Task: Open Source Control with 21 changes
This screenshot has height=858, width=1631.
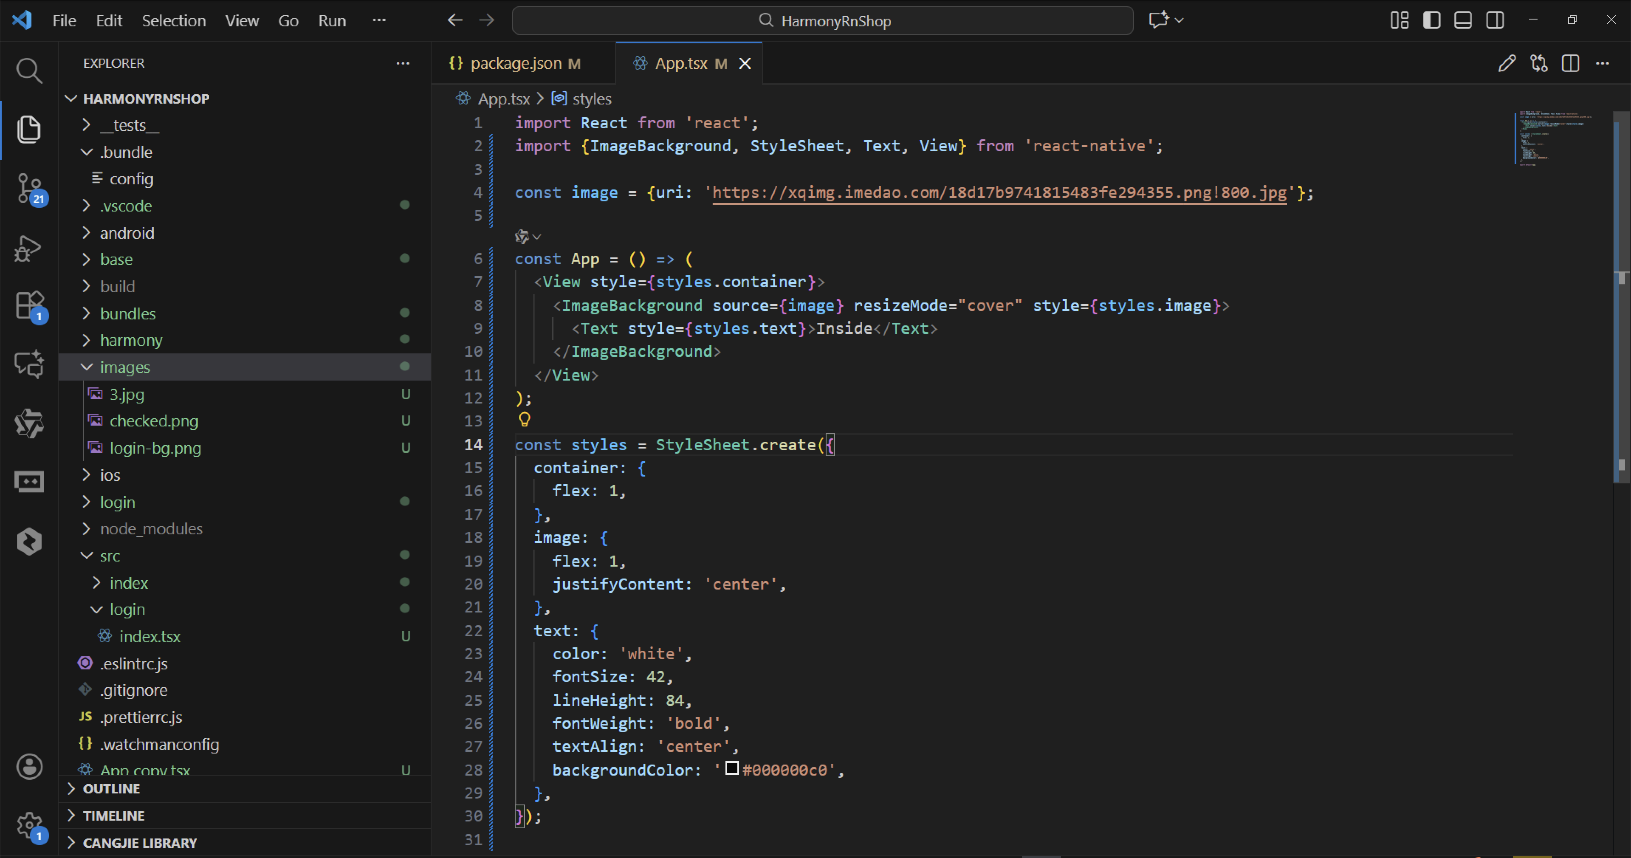Action: pos(29,189)
